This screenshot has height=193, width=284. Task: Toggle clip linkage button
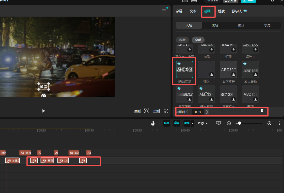coord(187,123)
